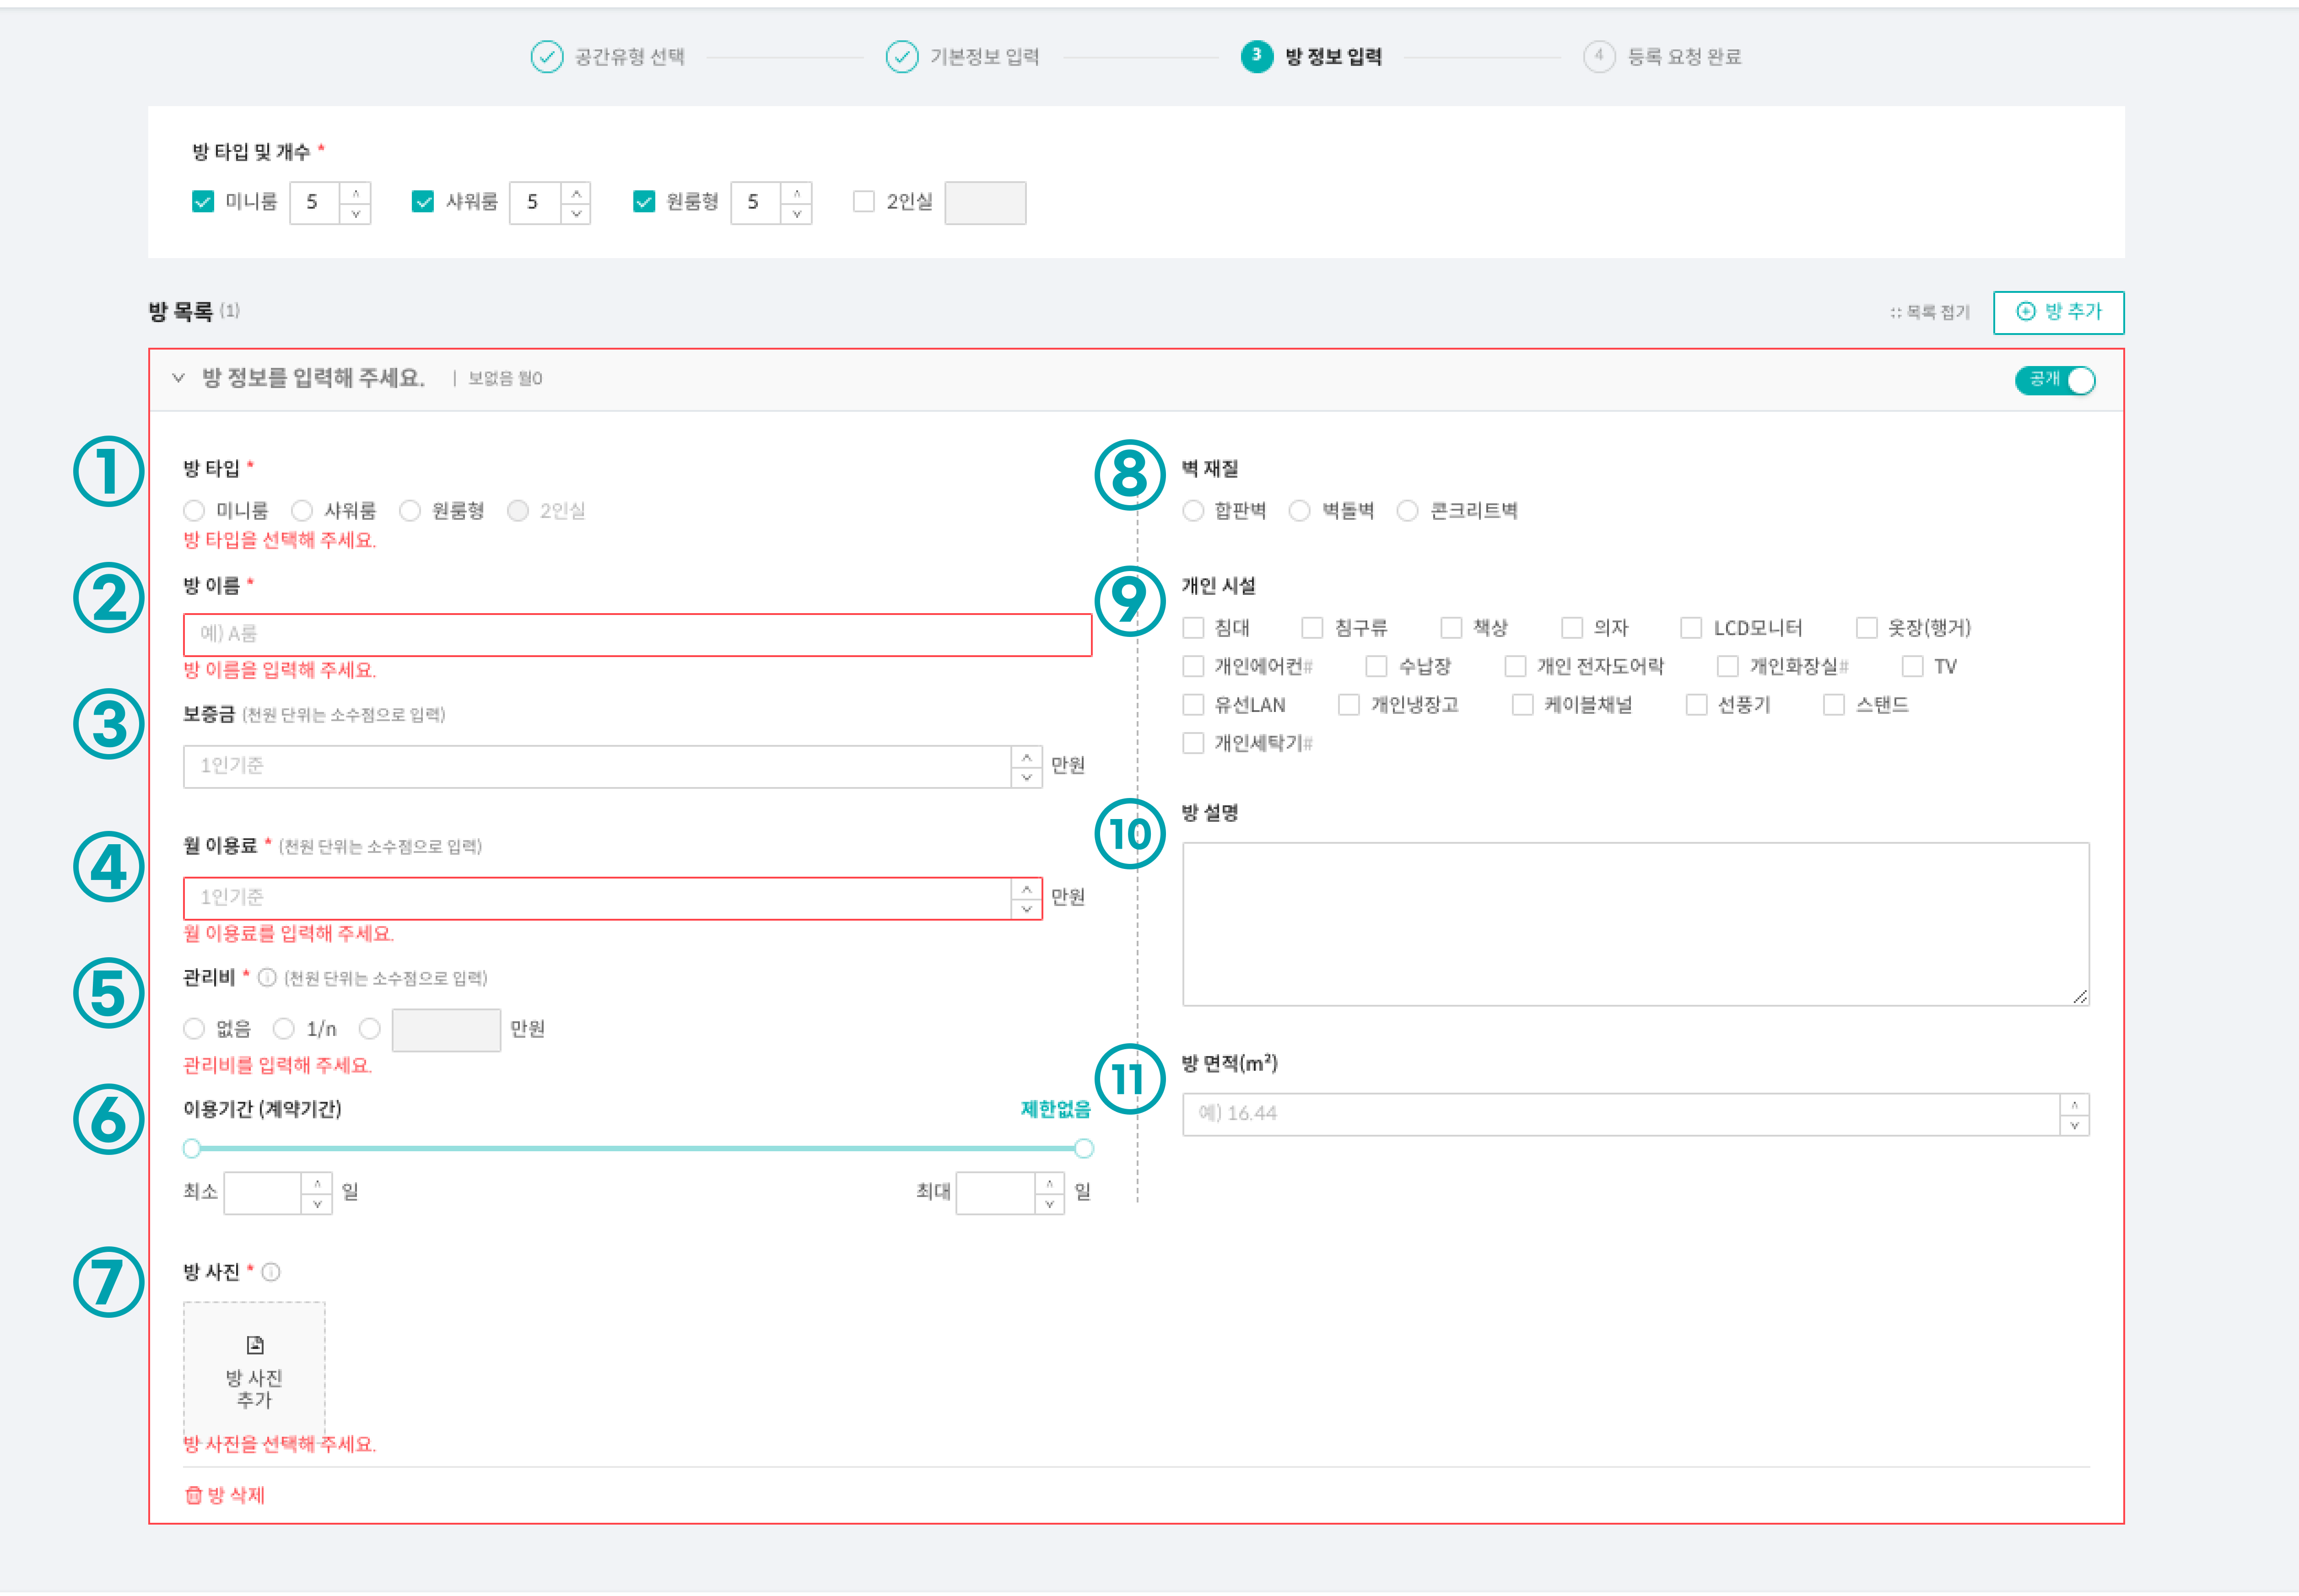Click 공간유형 선택 completed step check icon
The image size is (2299, 1596).
pyautogui.click(x=547, y=57)
